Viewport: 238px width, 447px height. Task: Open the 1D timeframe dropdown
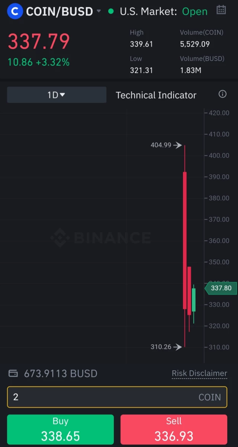tap(57, 95)
